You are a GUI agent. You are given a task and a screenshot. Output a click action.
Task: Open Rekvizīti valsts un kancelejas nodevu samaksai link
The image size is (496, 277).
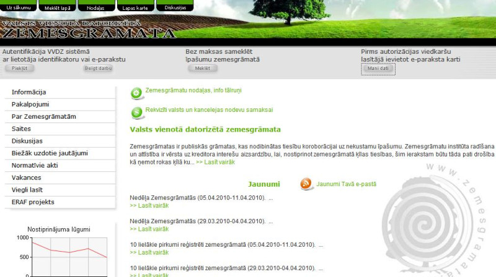click(x=209, y=110)
